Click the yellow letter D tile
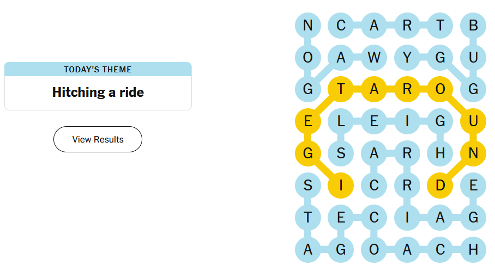Image resolution: width=495 pixels, height=278 pixels. pos(440,186)
